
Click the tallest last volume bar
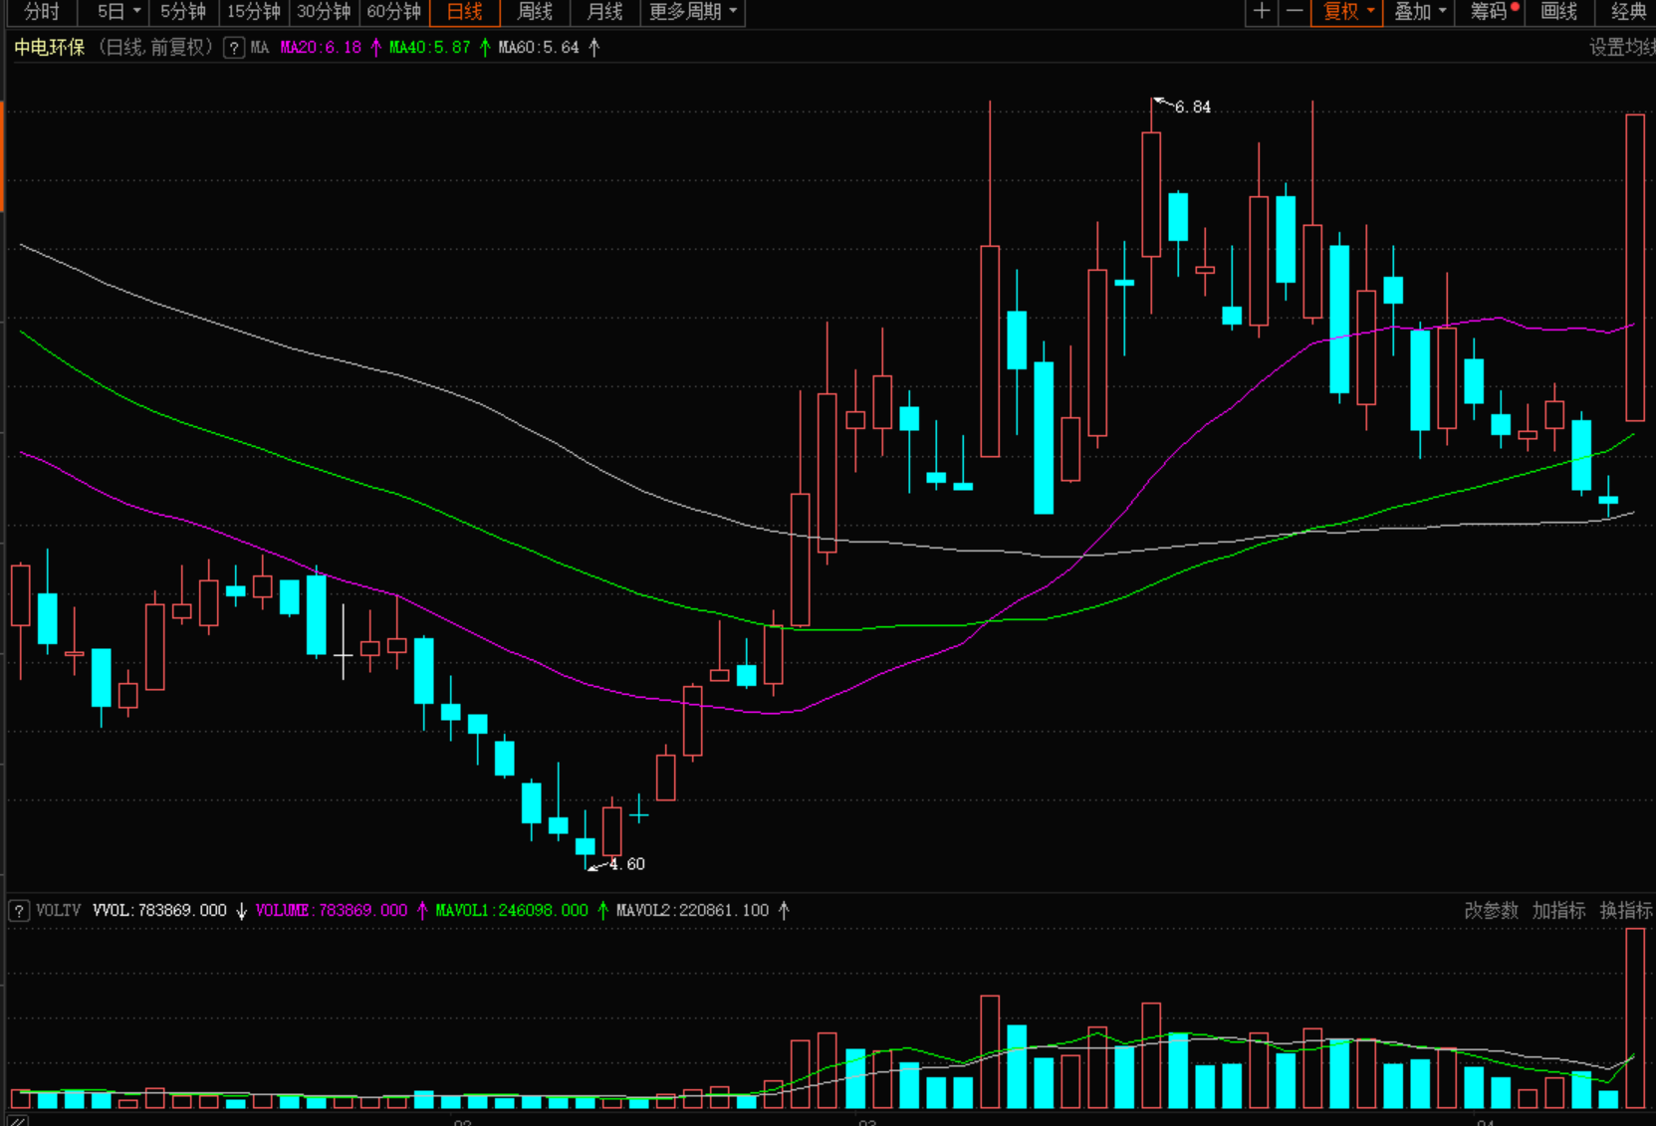click(x=1635, y=1017)
